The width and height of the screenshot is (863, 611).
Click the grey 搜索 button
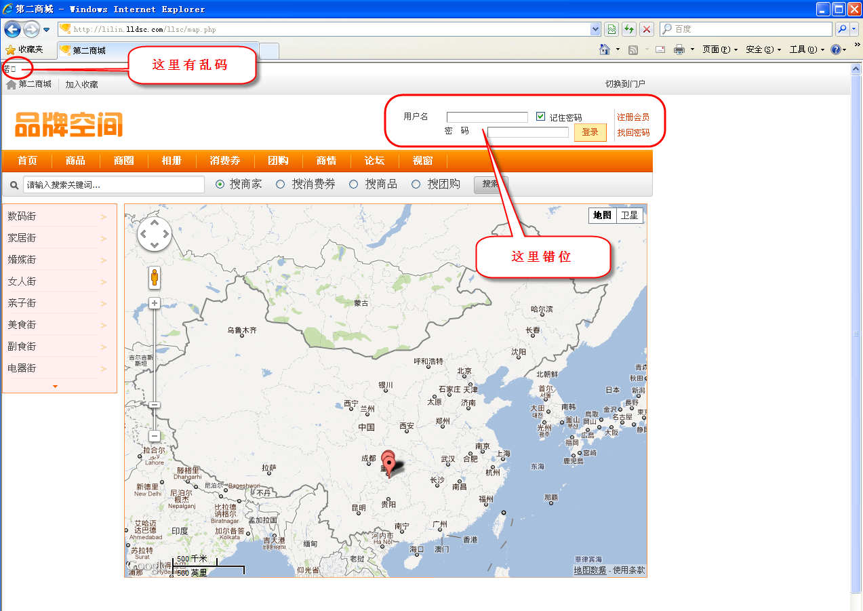[x=490, y=184]
